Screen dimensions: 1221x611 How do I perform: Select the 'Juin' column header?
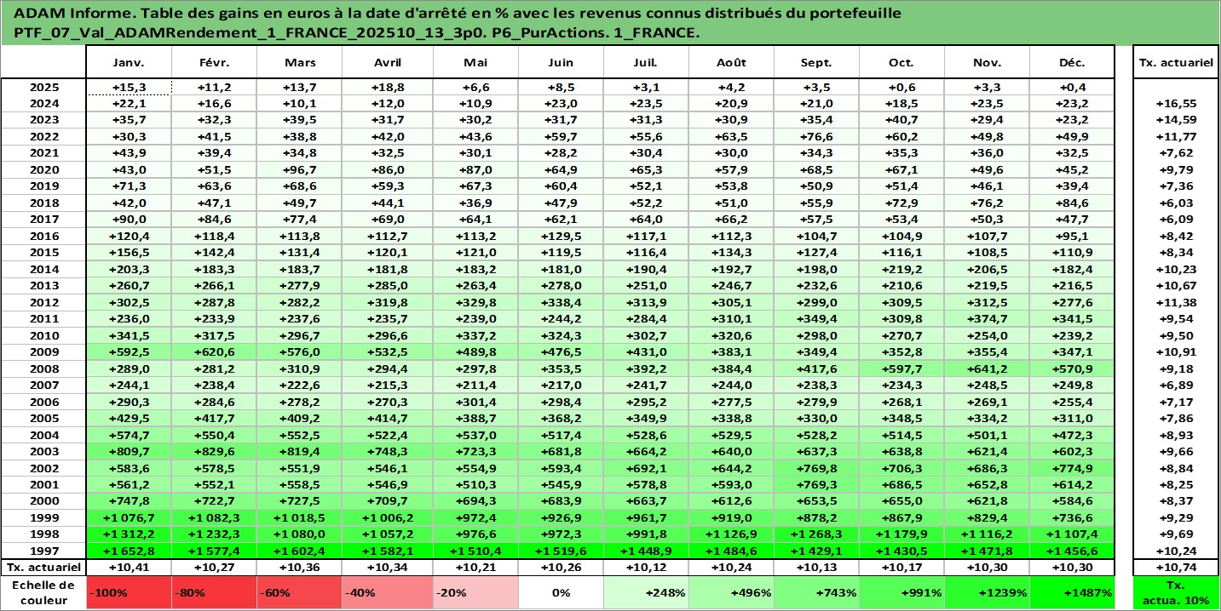[x=561, y=63]
